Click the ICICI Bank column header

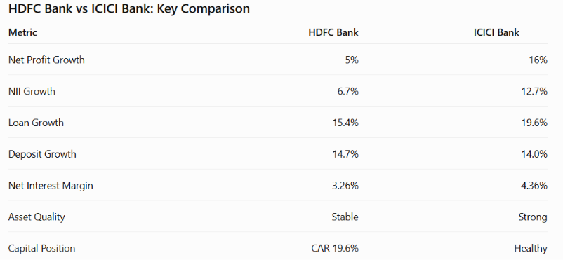pyautogui.click(x=496, y=32)
